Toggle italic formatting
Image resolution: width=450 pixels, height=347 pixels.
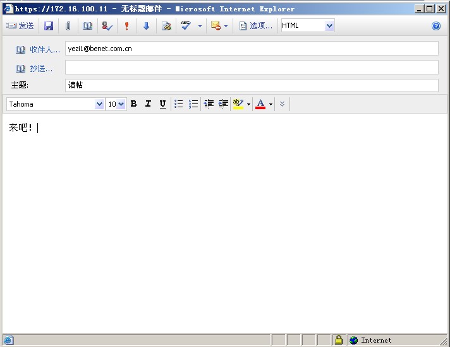148,103
